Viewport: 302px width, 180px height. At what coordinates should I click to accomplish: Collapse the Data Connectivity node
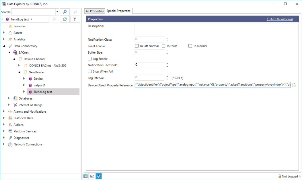click(x=4, y=46)
